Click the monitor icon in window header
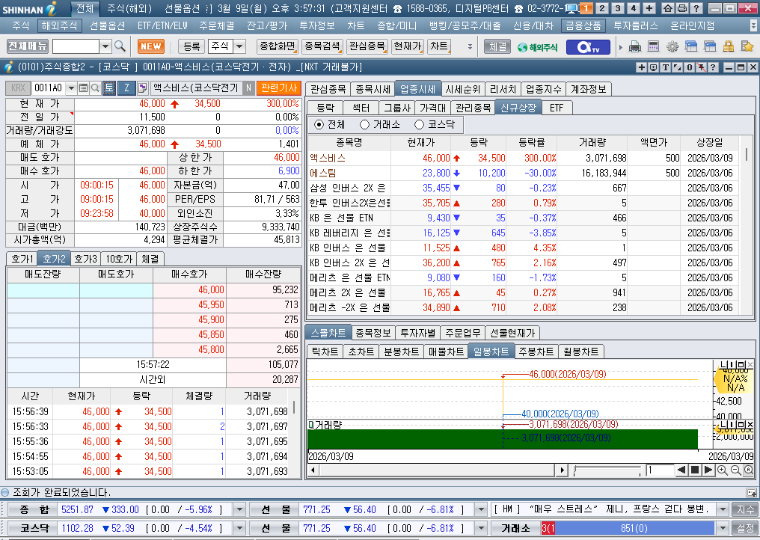 [653, 67]
